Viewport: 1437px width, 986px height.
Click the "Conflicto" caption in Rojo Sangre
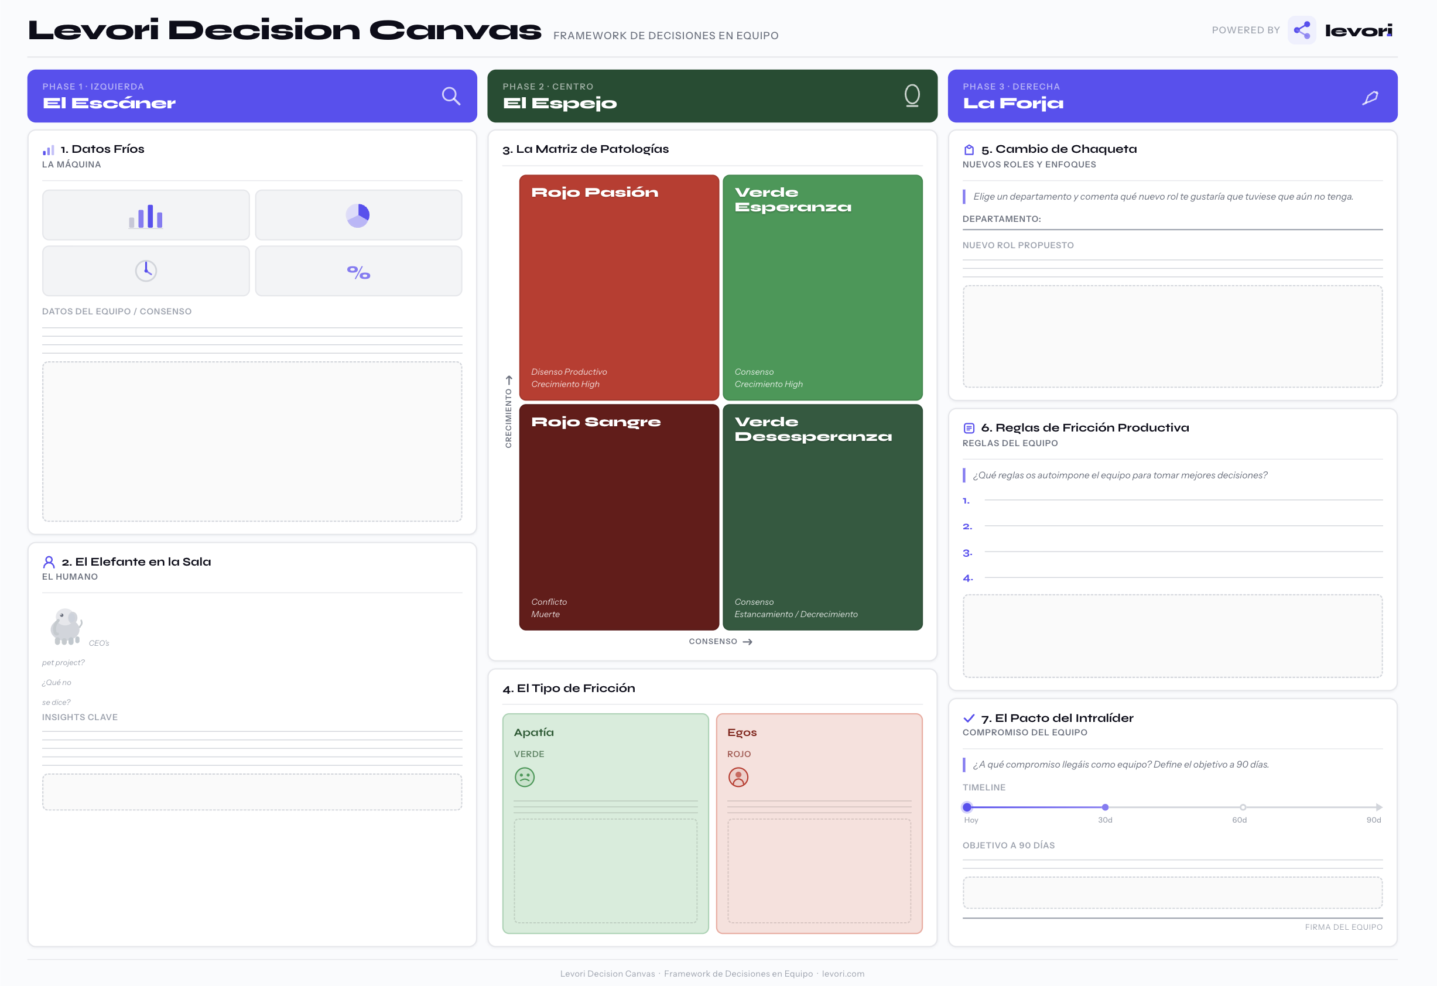click(549, 602)
